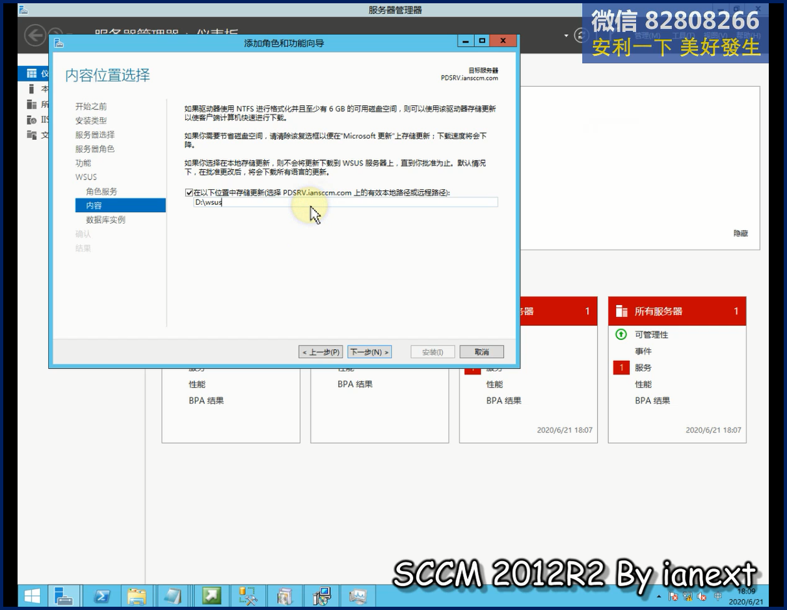The image size is (787, 610).
Task: Open the monitor chart icon on taskbar
Action: pos(358,596)
